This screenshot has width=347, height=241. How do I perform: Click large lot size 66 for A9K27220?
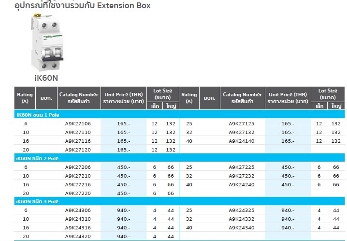pos(171,193)
